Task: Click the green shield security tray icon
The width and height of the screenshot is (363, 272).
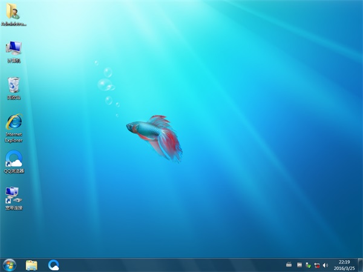Action: [308, 265]
